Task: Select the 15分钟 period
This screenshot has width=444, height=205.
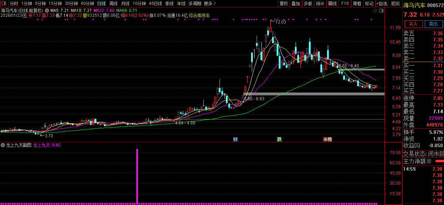Action: [55, 4]
